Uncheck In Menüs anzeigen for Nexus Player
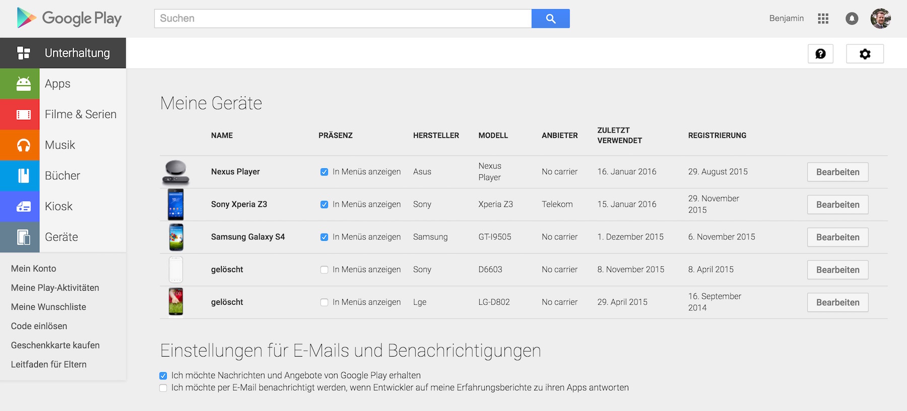Image resolution: width=907 pixels, height=411 pixels. point(325,172)
